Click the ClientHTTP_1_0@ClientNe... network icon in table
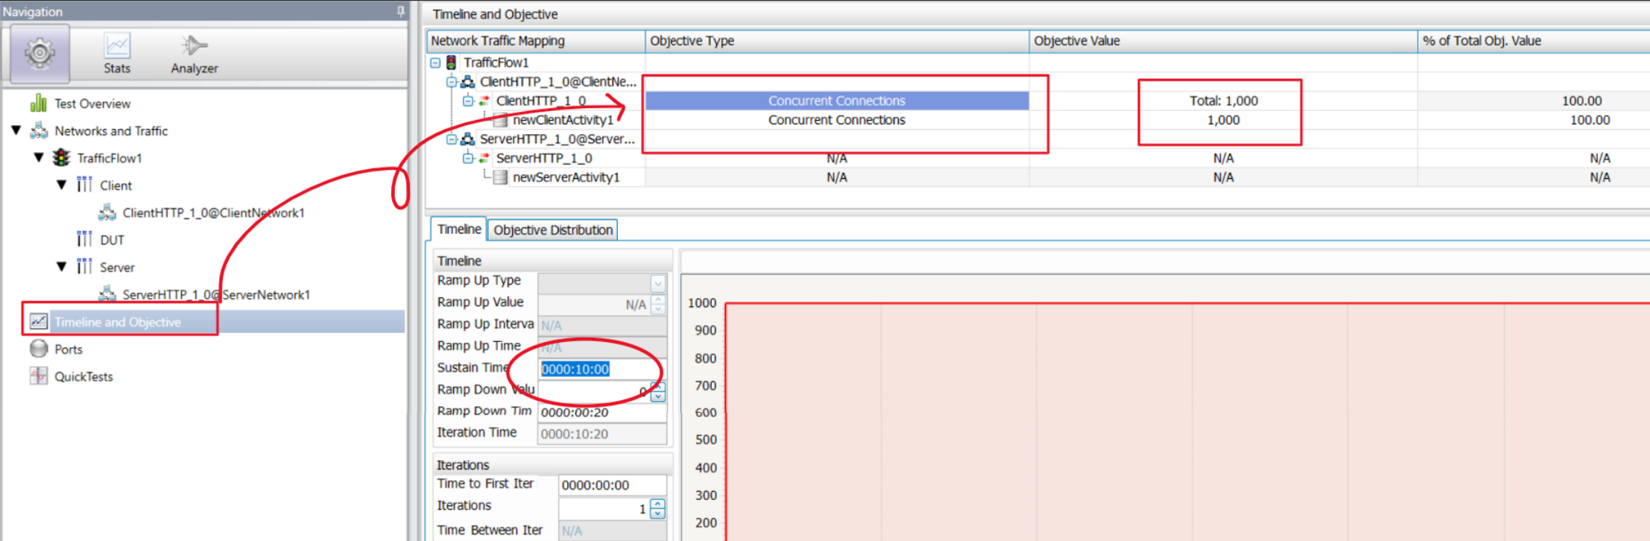Screen dimensions: 1650x541 point(467,81)
